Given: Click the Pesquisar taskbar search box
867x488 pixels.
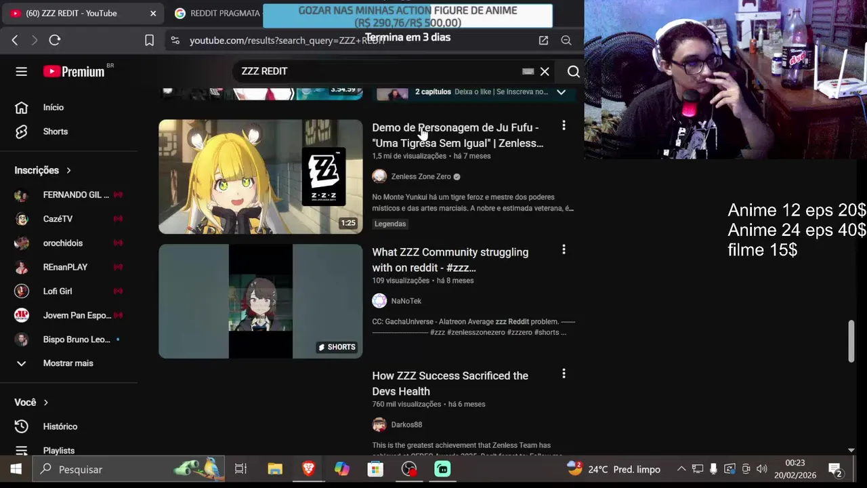Looking at the screenshot, I should click(x=129, y=469).
